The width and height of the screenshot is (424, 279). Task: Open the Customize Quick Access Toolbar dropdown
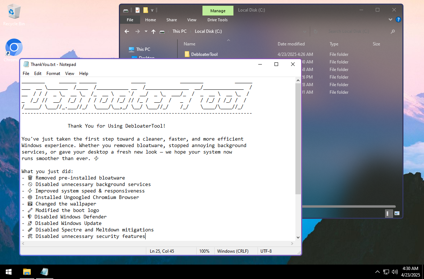click(152, 10)
